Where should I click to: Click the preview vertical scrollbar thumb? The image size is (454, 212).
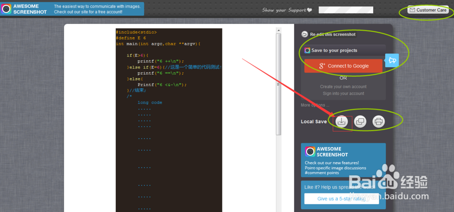click(x=279, y=84)
